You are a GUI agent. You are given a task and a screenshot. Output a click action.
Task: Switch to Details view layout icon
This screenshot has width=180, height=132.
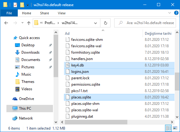point(168,128)
